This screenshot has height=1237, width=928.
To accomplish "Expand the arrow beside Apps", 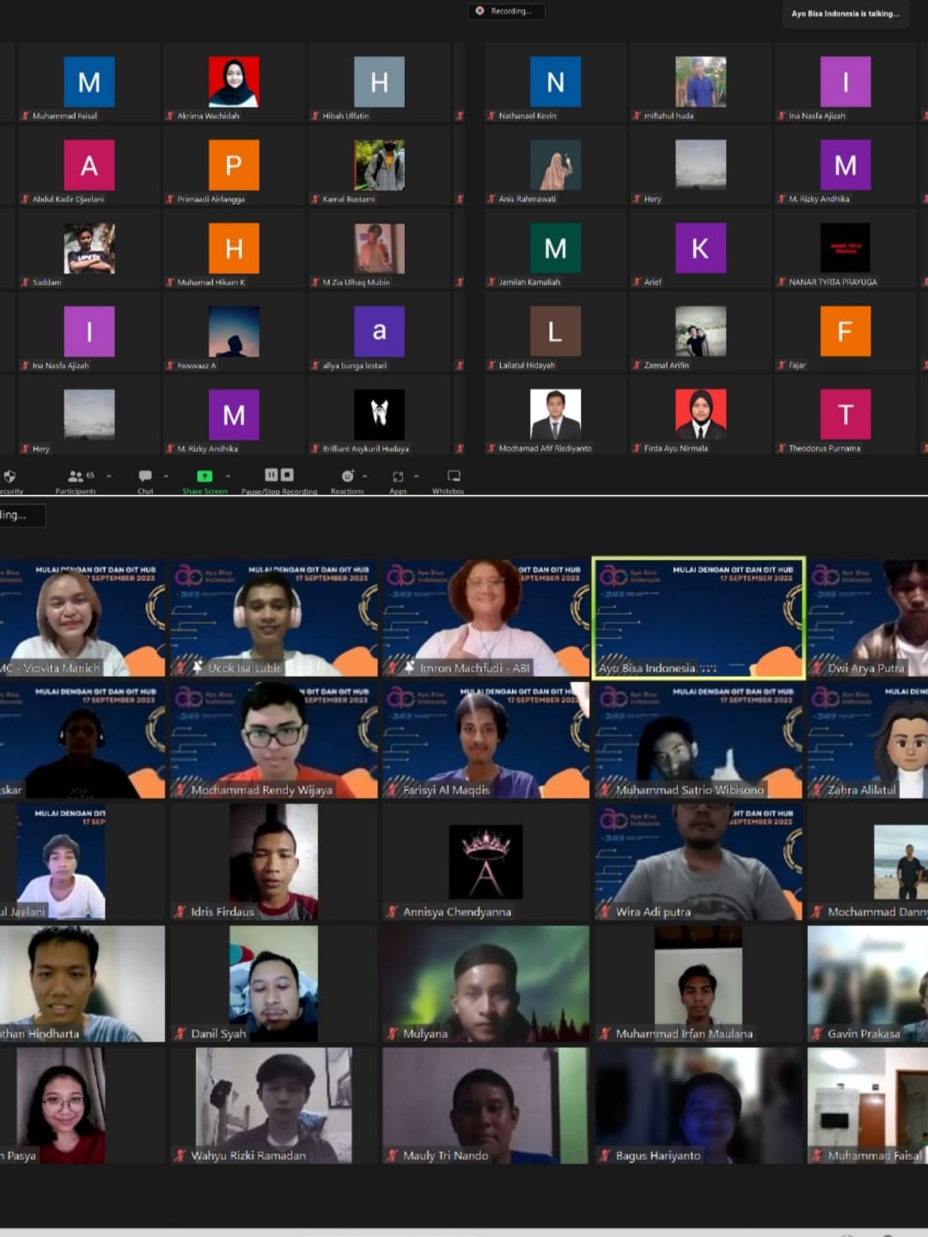I will tap(417, 476).
